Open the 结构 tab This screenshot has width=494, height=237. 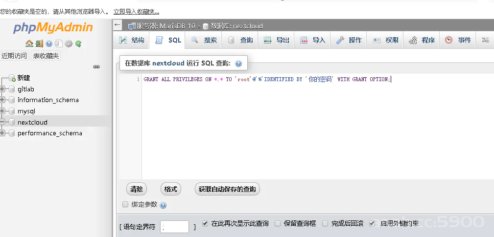point(131,40)
